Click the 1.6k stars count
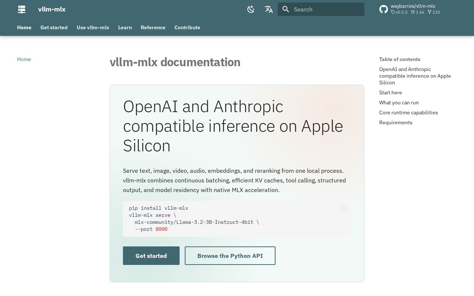 point(417,12)
